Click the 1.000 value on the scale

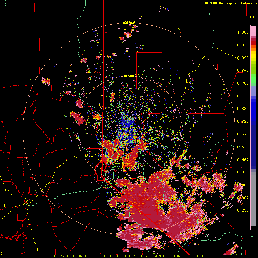point(243,32)
